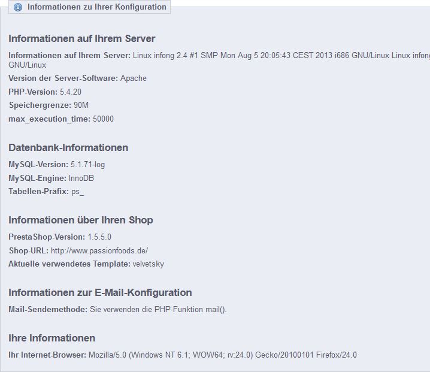Click the blue info icon in the panel header
This screenshot has width=430, height=372.
[18, 7]
